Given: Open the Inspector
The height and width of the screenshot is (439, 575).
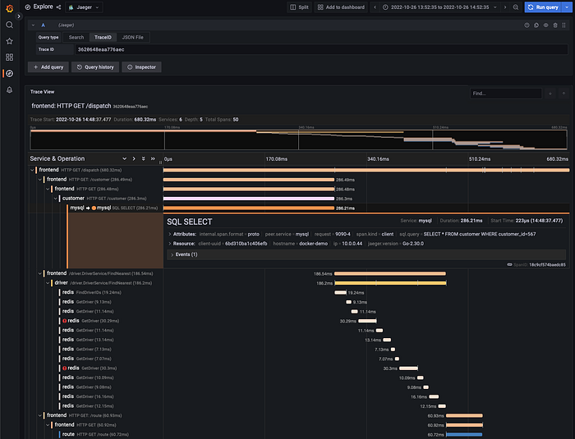Looking at the screenshot, I should click(x=141, y=67).
